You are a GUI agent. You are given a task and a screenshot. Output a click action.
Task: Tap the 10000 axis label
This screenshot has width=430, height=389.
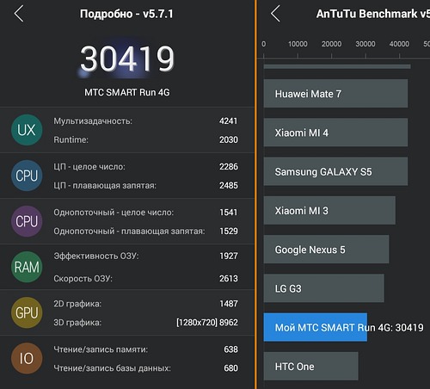(x=298, y=44)
